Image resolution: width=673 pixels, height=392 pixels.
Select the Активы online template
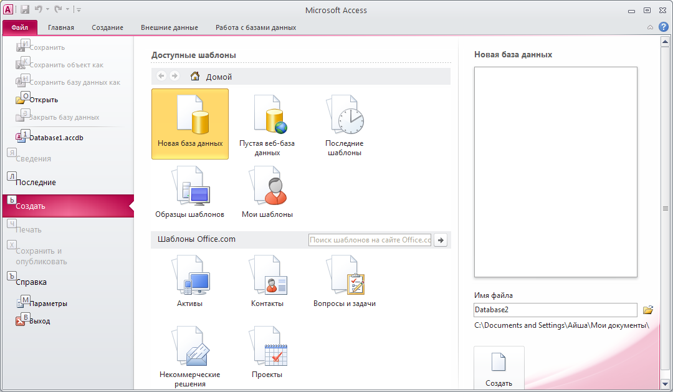point(189,281)
